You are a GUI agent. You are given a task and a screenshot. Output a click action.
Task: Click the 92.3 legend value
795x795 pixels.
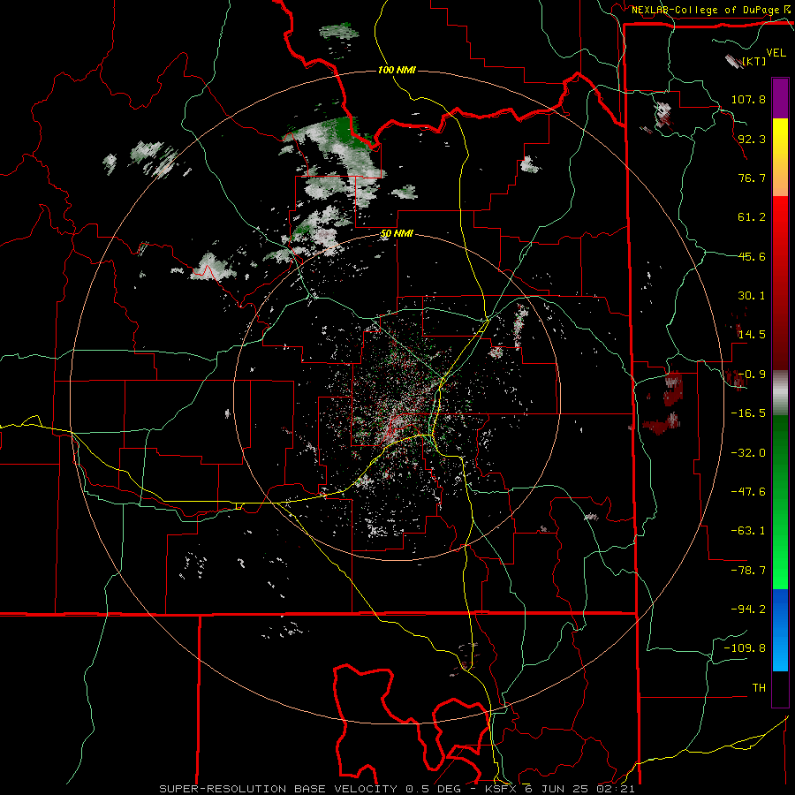[x=752, y=139]
